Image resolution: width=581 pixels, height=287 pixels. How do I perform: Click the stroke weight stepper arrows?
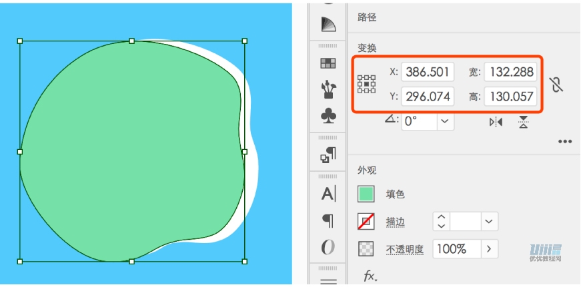click(x=442, y=221)
